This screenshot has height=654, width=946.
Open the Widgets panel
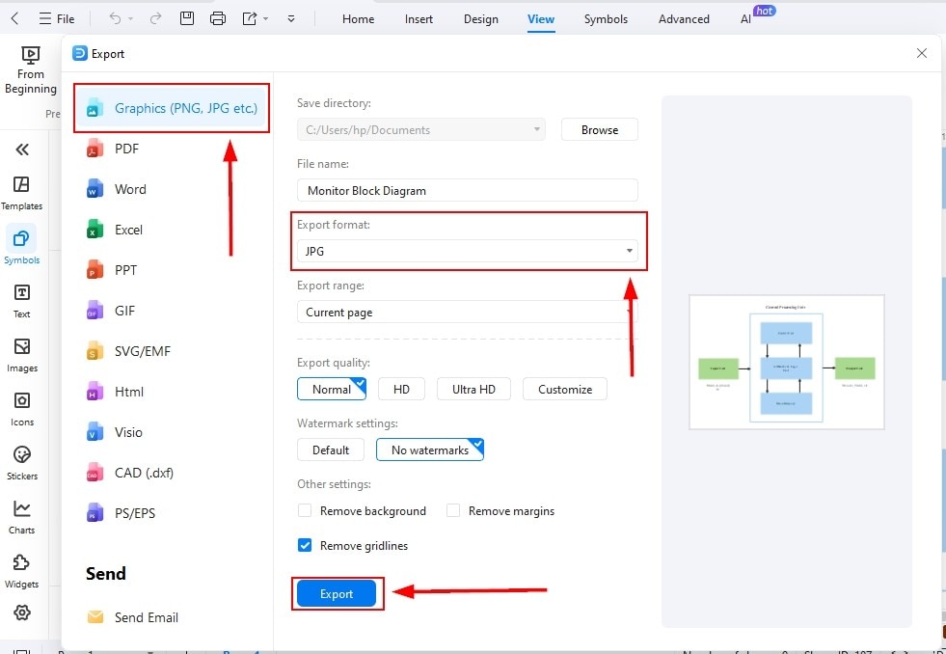pos(21,569)
